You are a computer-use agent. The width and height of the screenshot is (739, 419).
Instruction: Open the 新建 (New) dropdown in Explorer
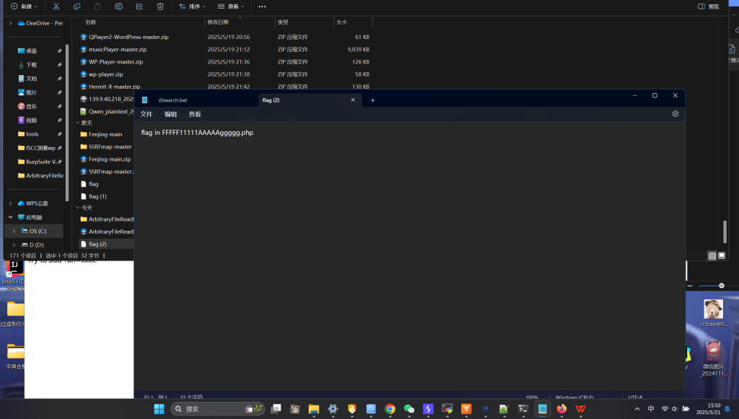click(x=24, y=6)
